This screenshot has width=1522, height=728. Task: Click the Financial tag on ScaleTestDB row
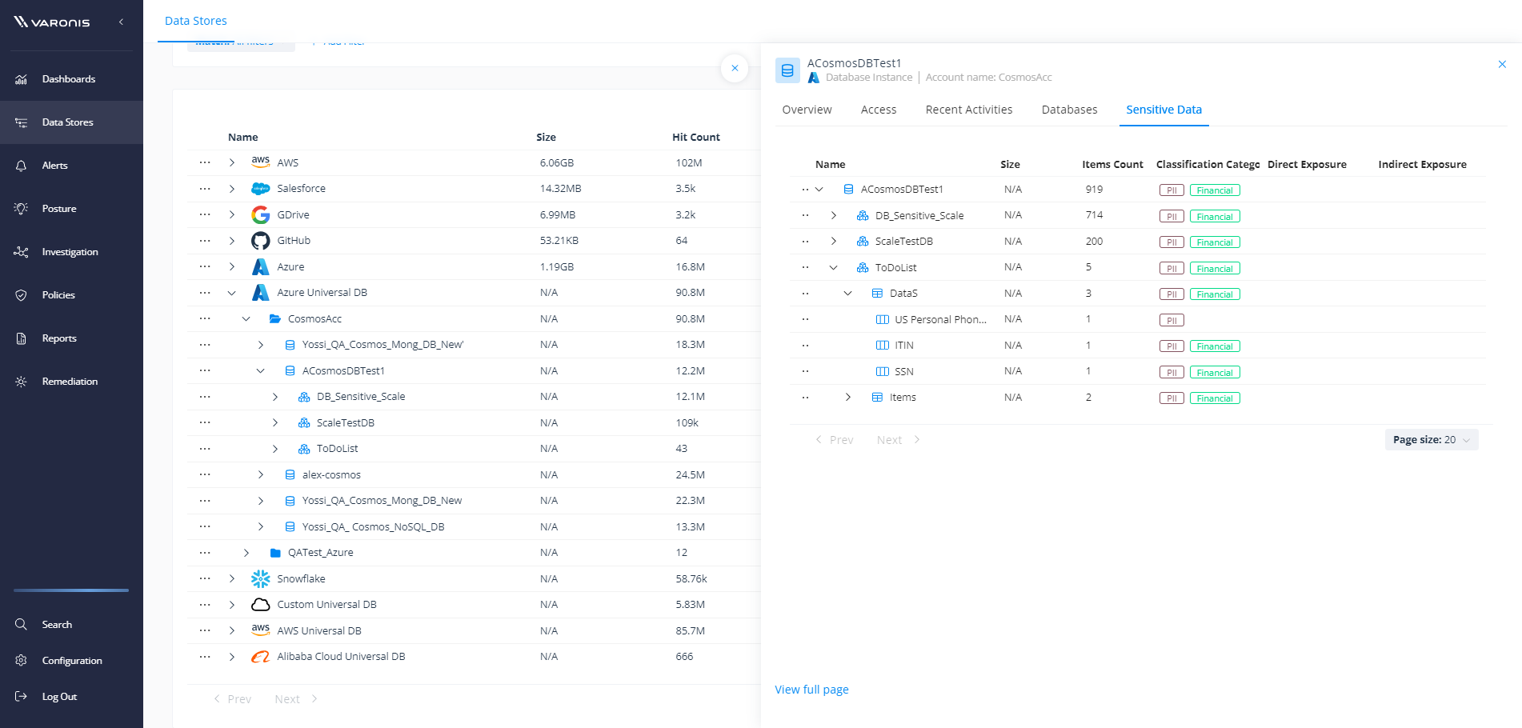click(x=1215, y=242)
